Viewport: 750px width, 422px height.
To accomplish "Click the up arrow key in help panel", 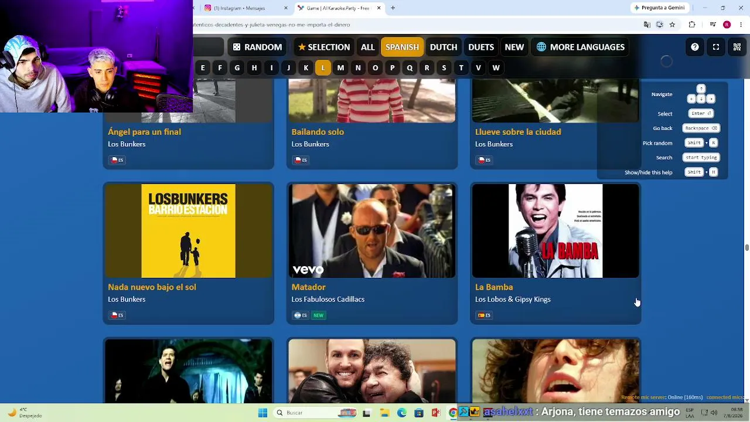I will 701,89.
